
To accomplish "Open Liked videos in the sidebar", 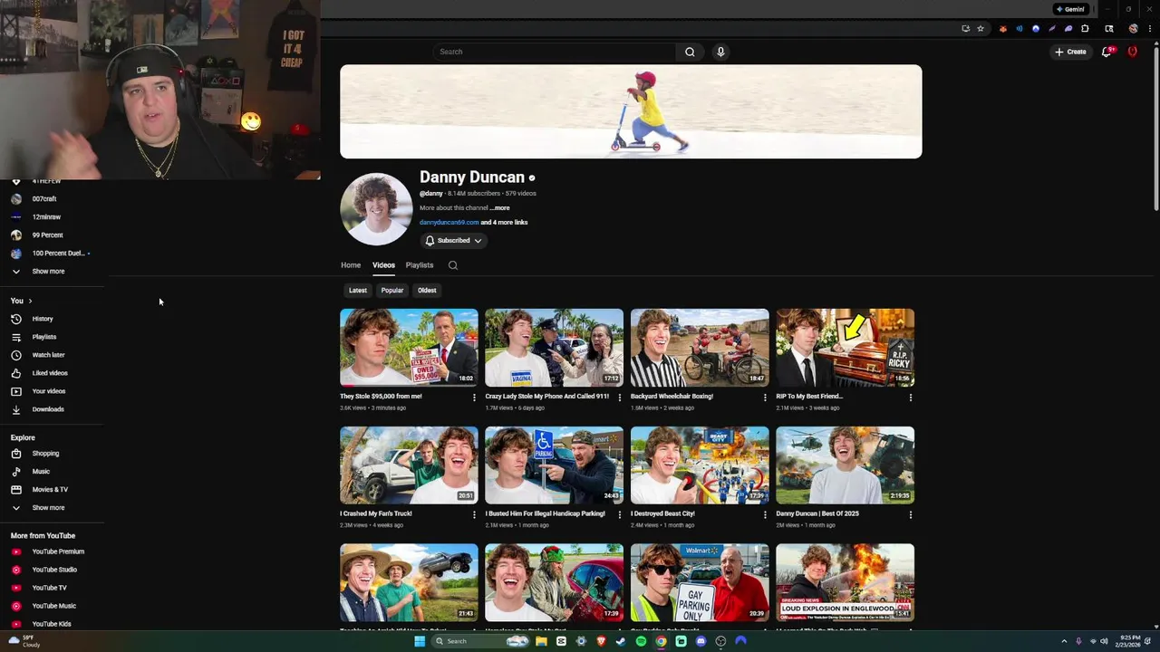I will [x=50, y=373].
